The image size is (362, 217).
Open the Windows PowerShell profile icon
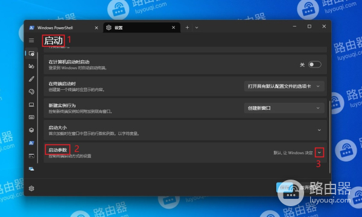tap(31, 143)
